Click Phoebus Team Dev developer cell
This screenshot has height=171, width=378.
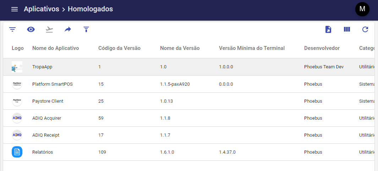coord(324,67)
